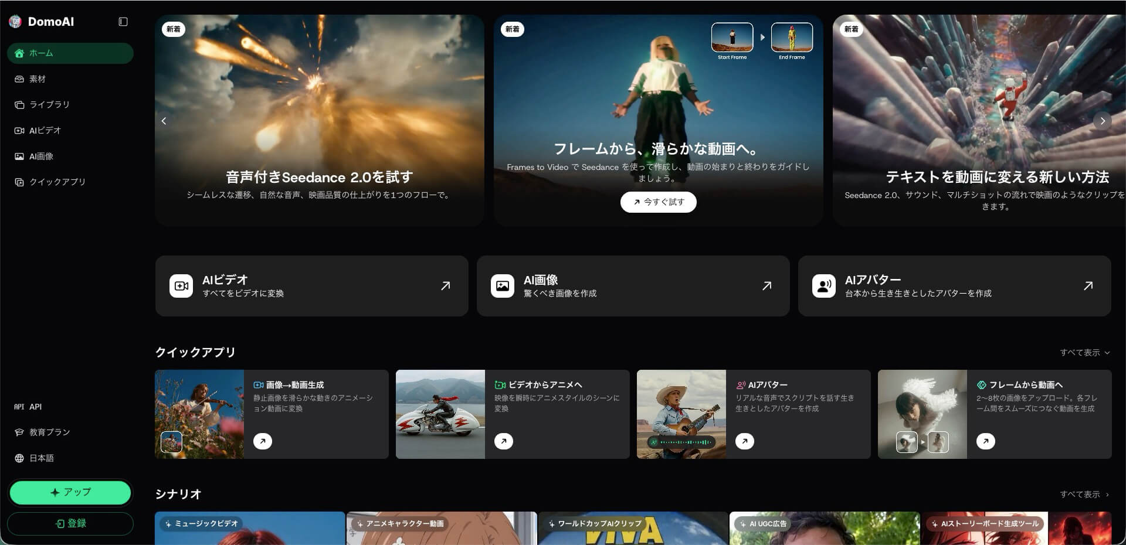This screenshot has height=545, width=1126.
Task: Open the AI UGC広告 scenario card
Action: point(825,528)
